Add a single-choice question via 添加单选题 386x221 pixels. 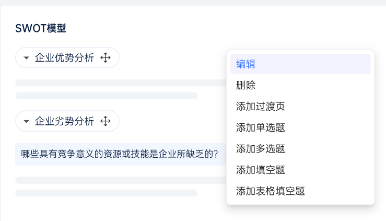pos(260,127)
